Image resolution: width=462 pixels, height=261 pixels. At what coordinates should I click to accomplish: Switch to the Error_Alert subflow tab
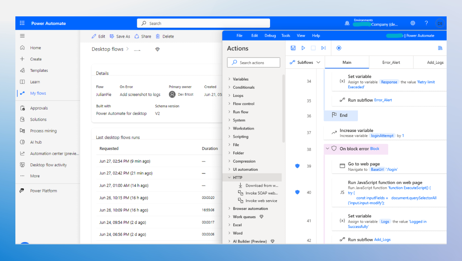[x=391, y=62]
